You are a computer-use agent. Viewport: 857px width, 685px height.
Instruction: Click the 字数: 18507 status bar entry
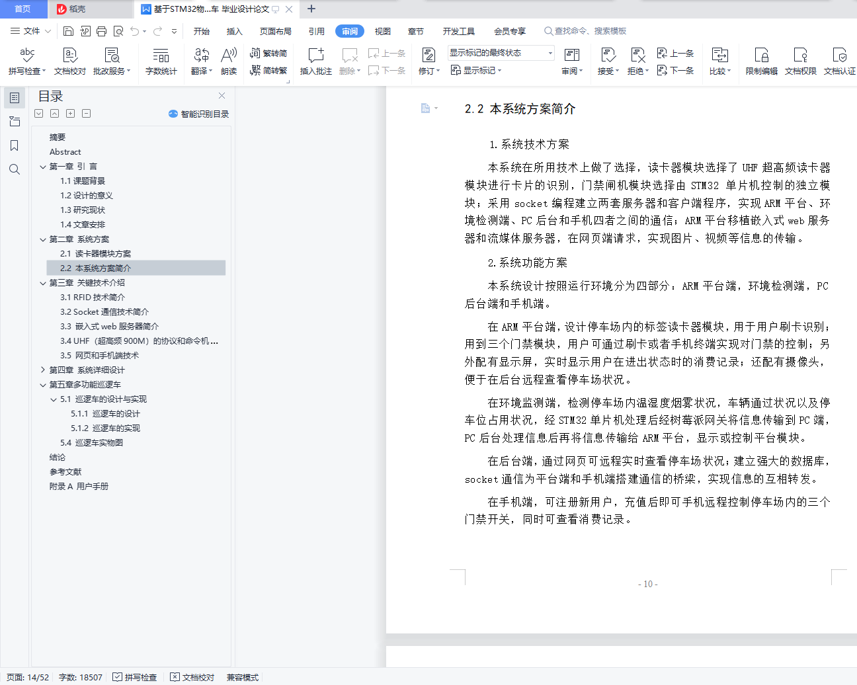(81, 677)
